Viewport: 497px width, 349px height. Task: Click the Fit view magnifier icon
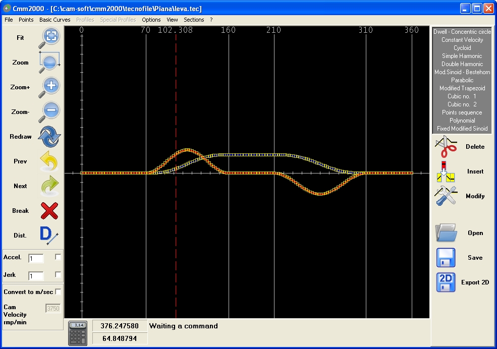tap(49, 38)
